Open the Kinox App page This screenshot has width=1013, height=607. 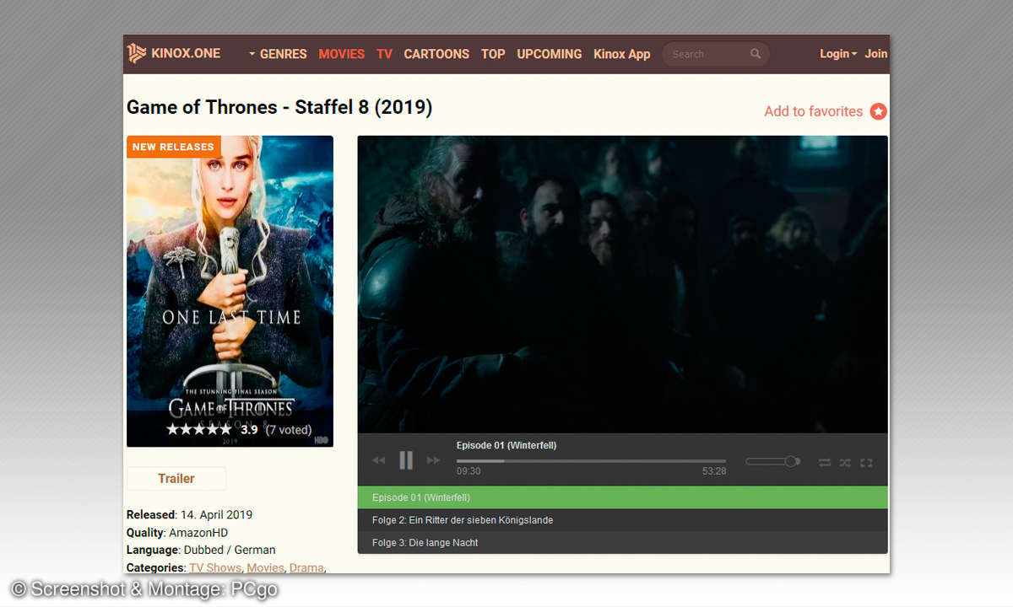[622, 54]
